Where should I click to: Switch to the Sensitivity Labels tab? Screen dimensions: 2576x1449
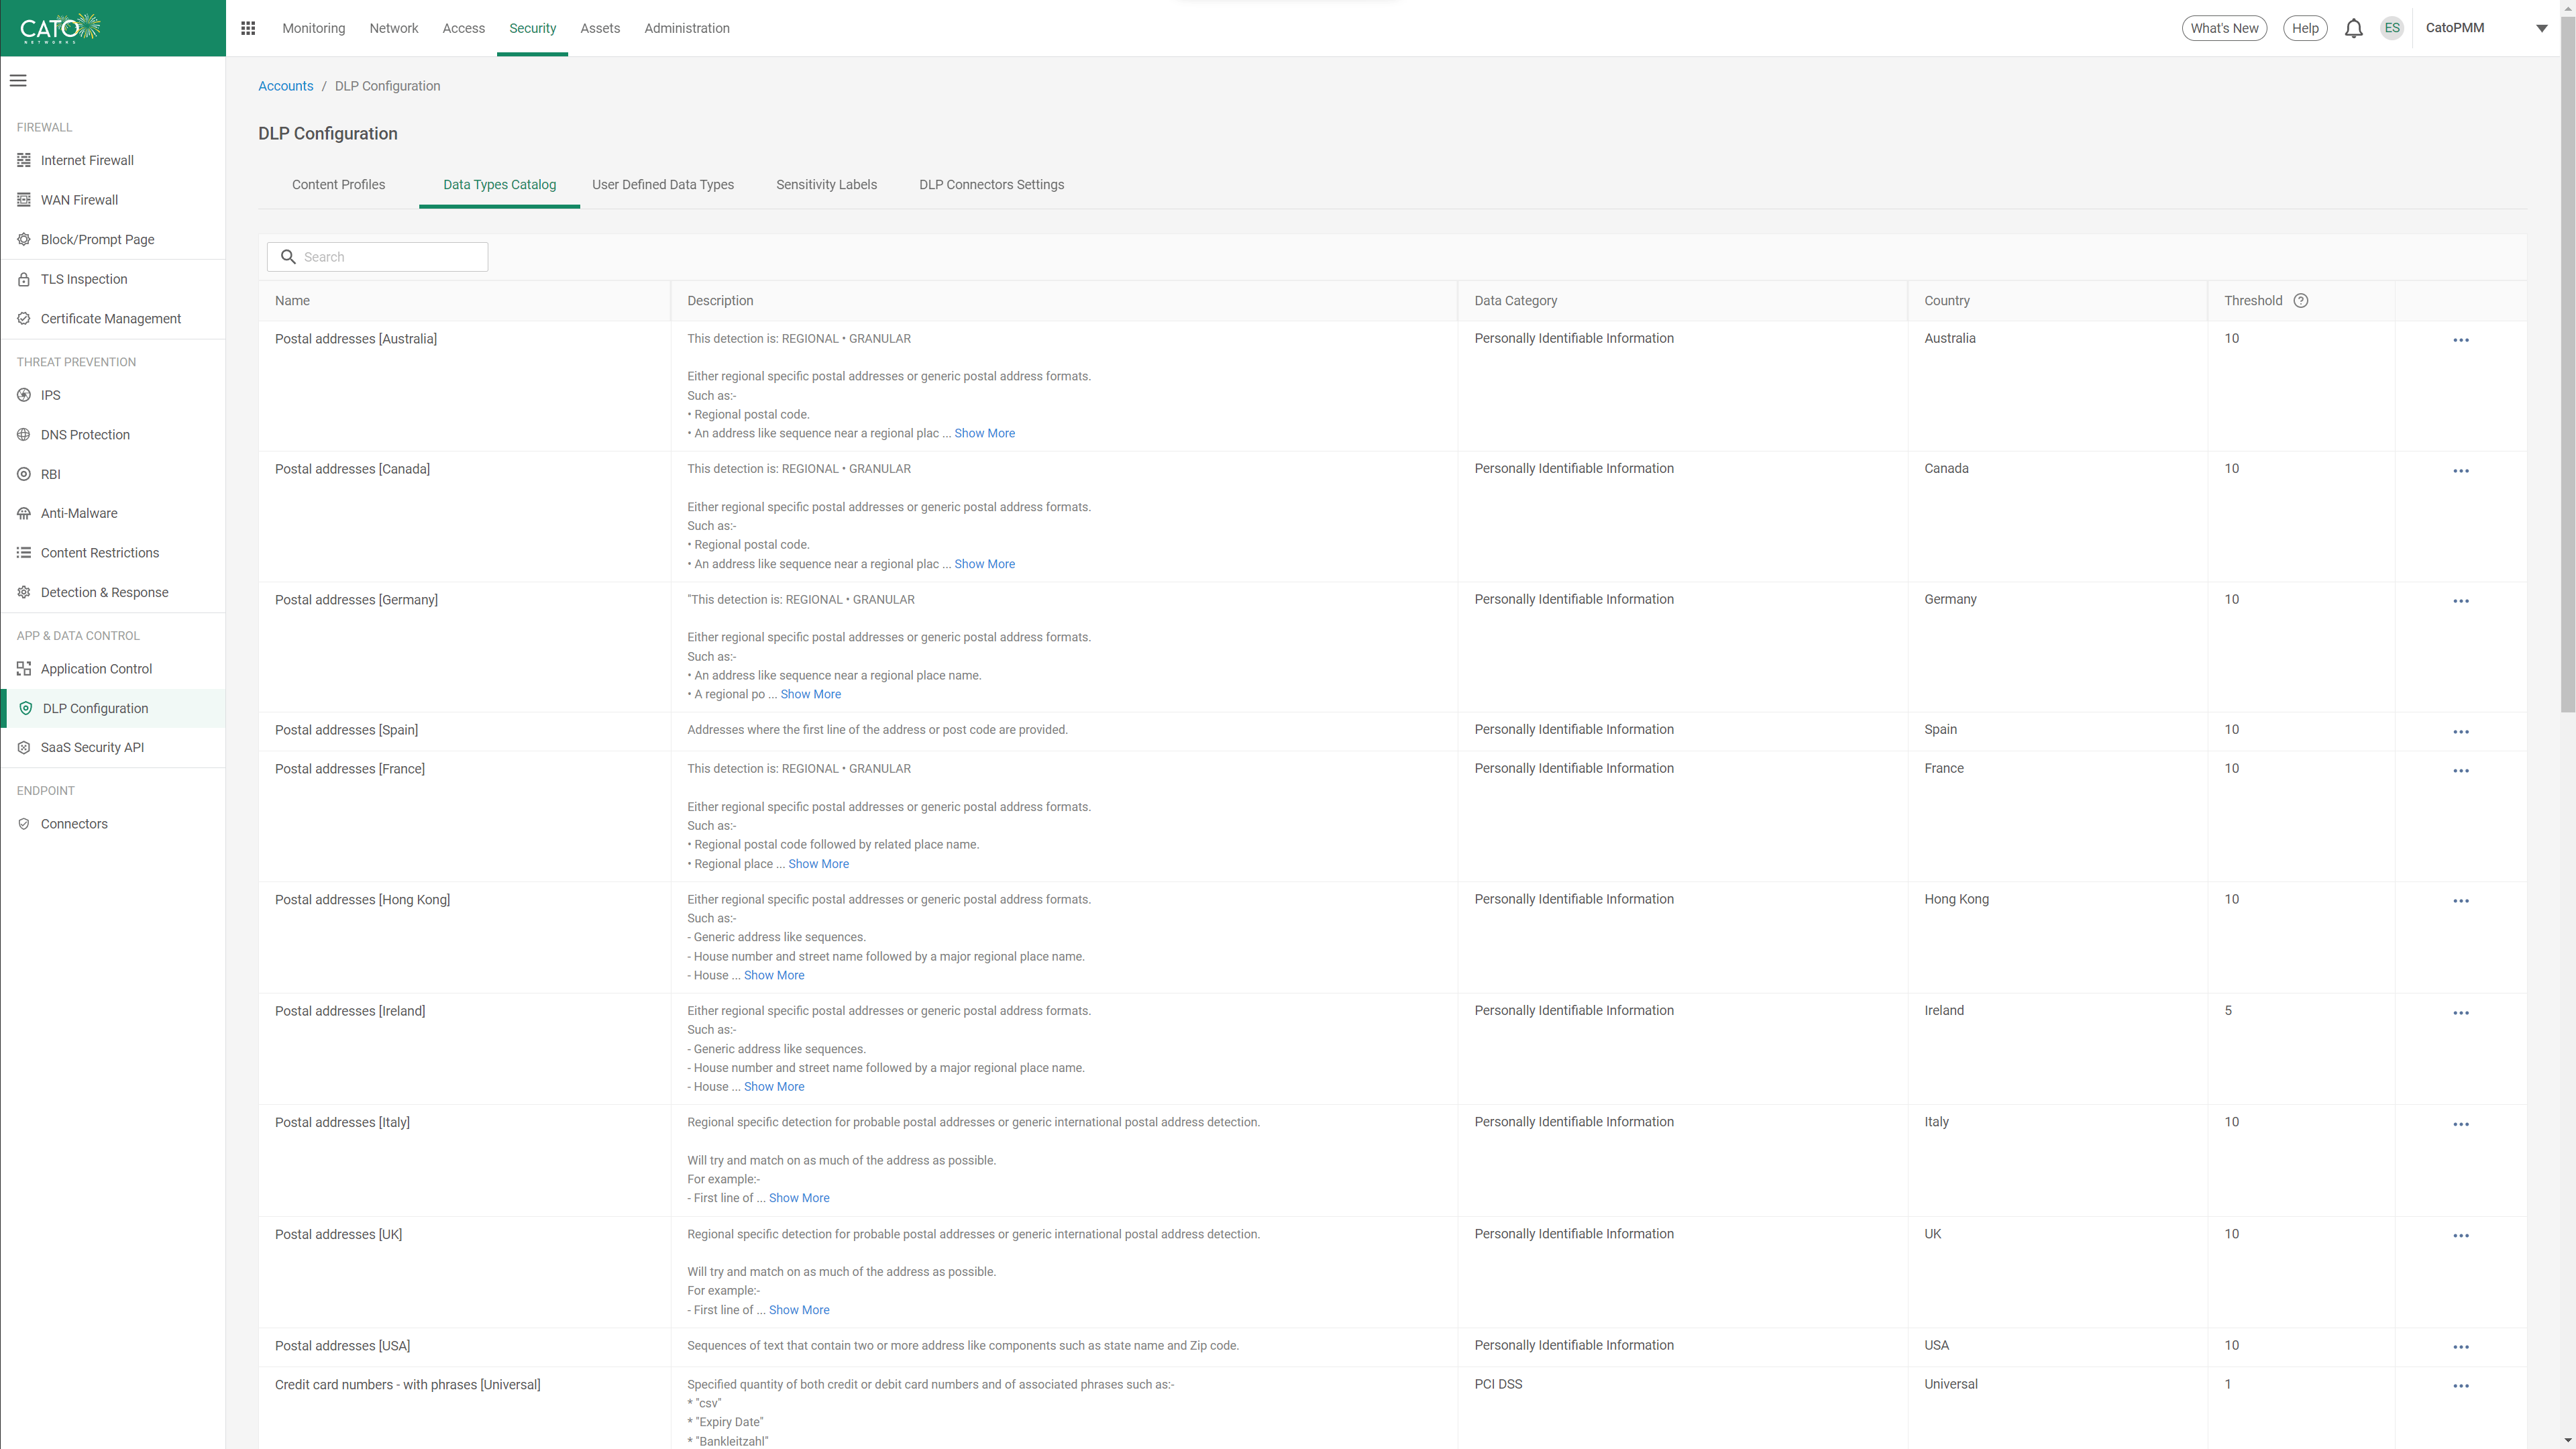tap(826, 185)
